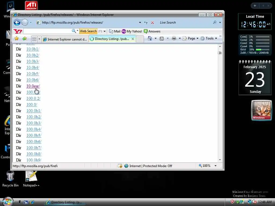275x206 pixels.
Task: Open the Tools menu
Action: tap(209, 38)
